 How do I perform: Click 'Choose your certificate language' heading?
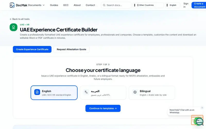pos(103,70)
